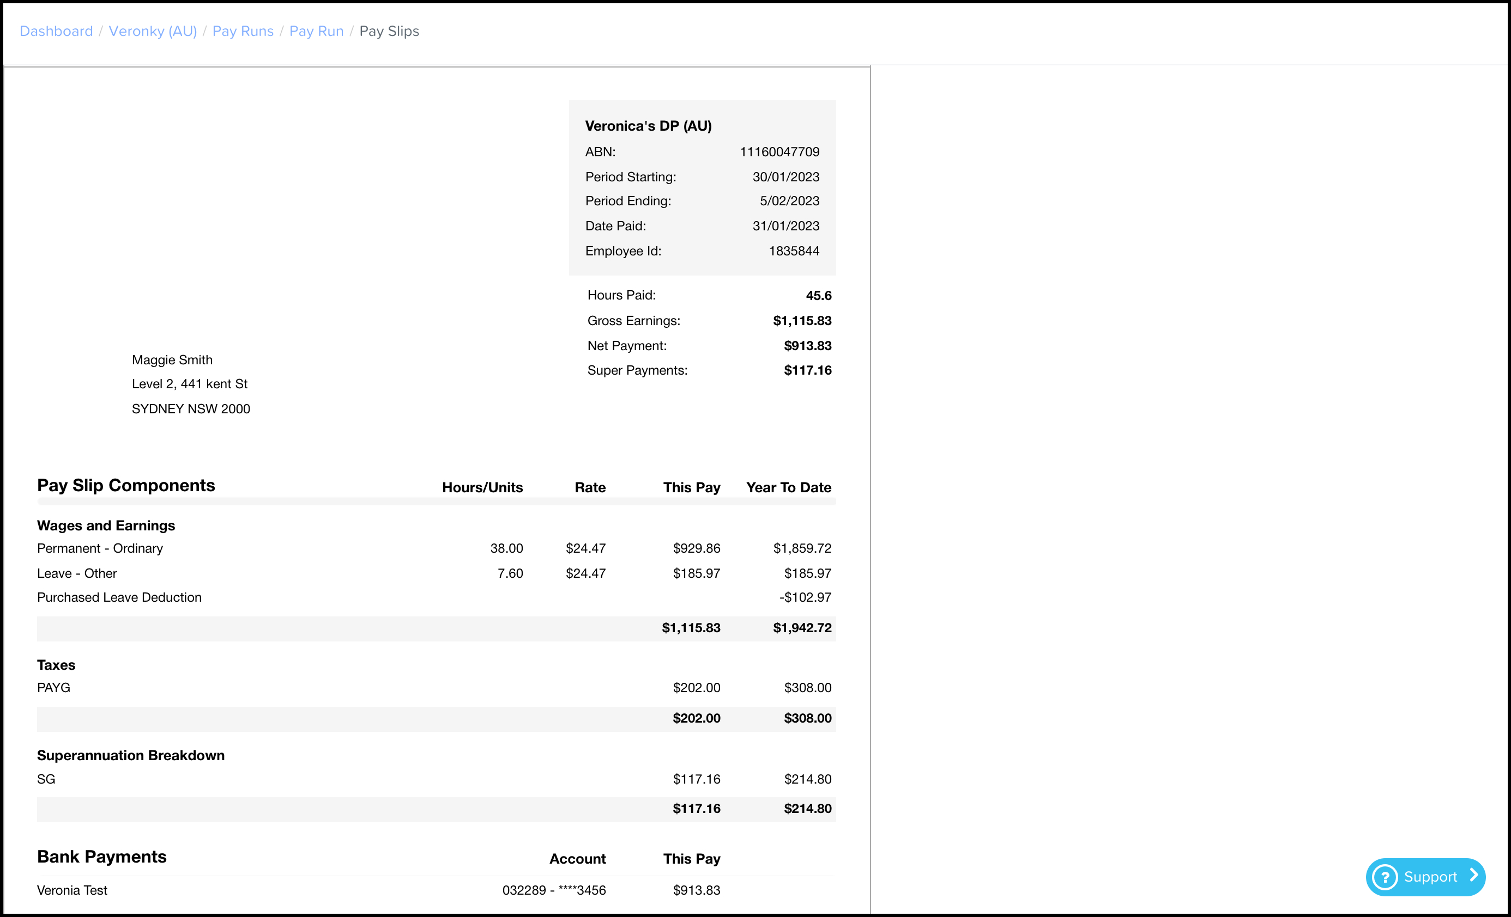Select Employee Id 1835844
1511x917 pixels.
pyautogui.click(x=794, y=251)
